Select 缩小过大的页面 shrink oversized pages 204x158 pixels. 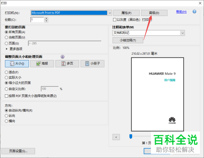pos(18,83)
